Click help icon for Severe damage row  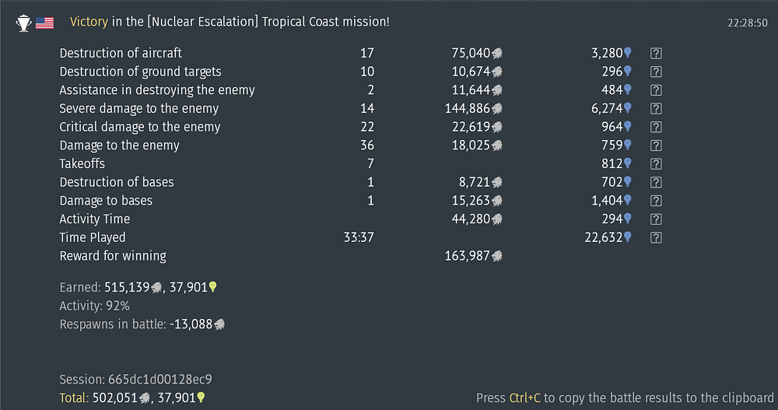pyautogui.click(x=656, y=109)
